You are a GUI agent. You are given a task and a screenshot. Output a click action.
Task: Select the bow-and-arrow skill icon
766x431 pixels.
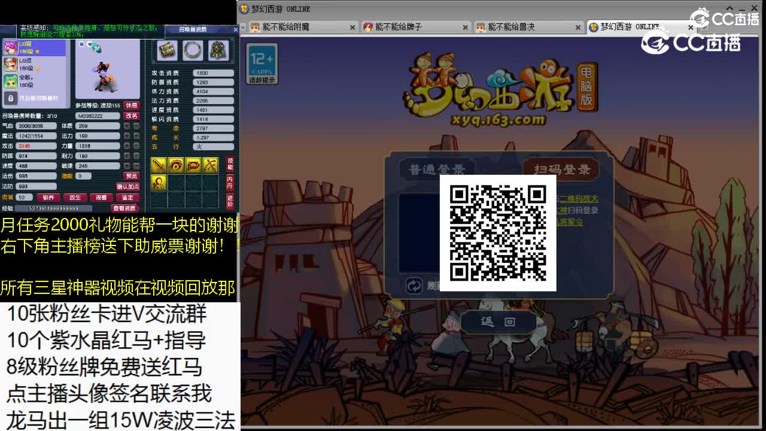click(211, 165)
